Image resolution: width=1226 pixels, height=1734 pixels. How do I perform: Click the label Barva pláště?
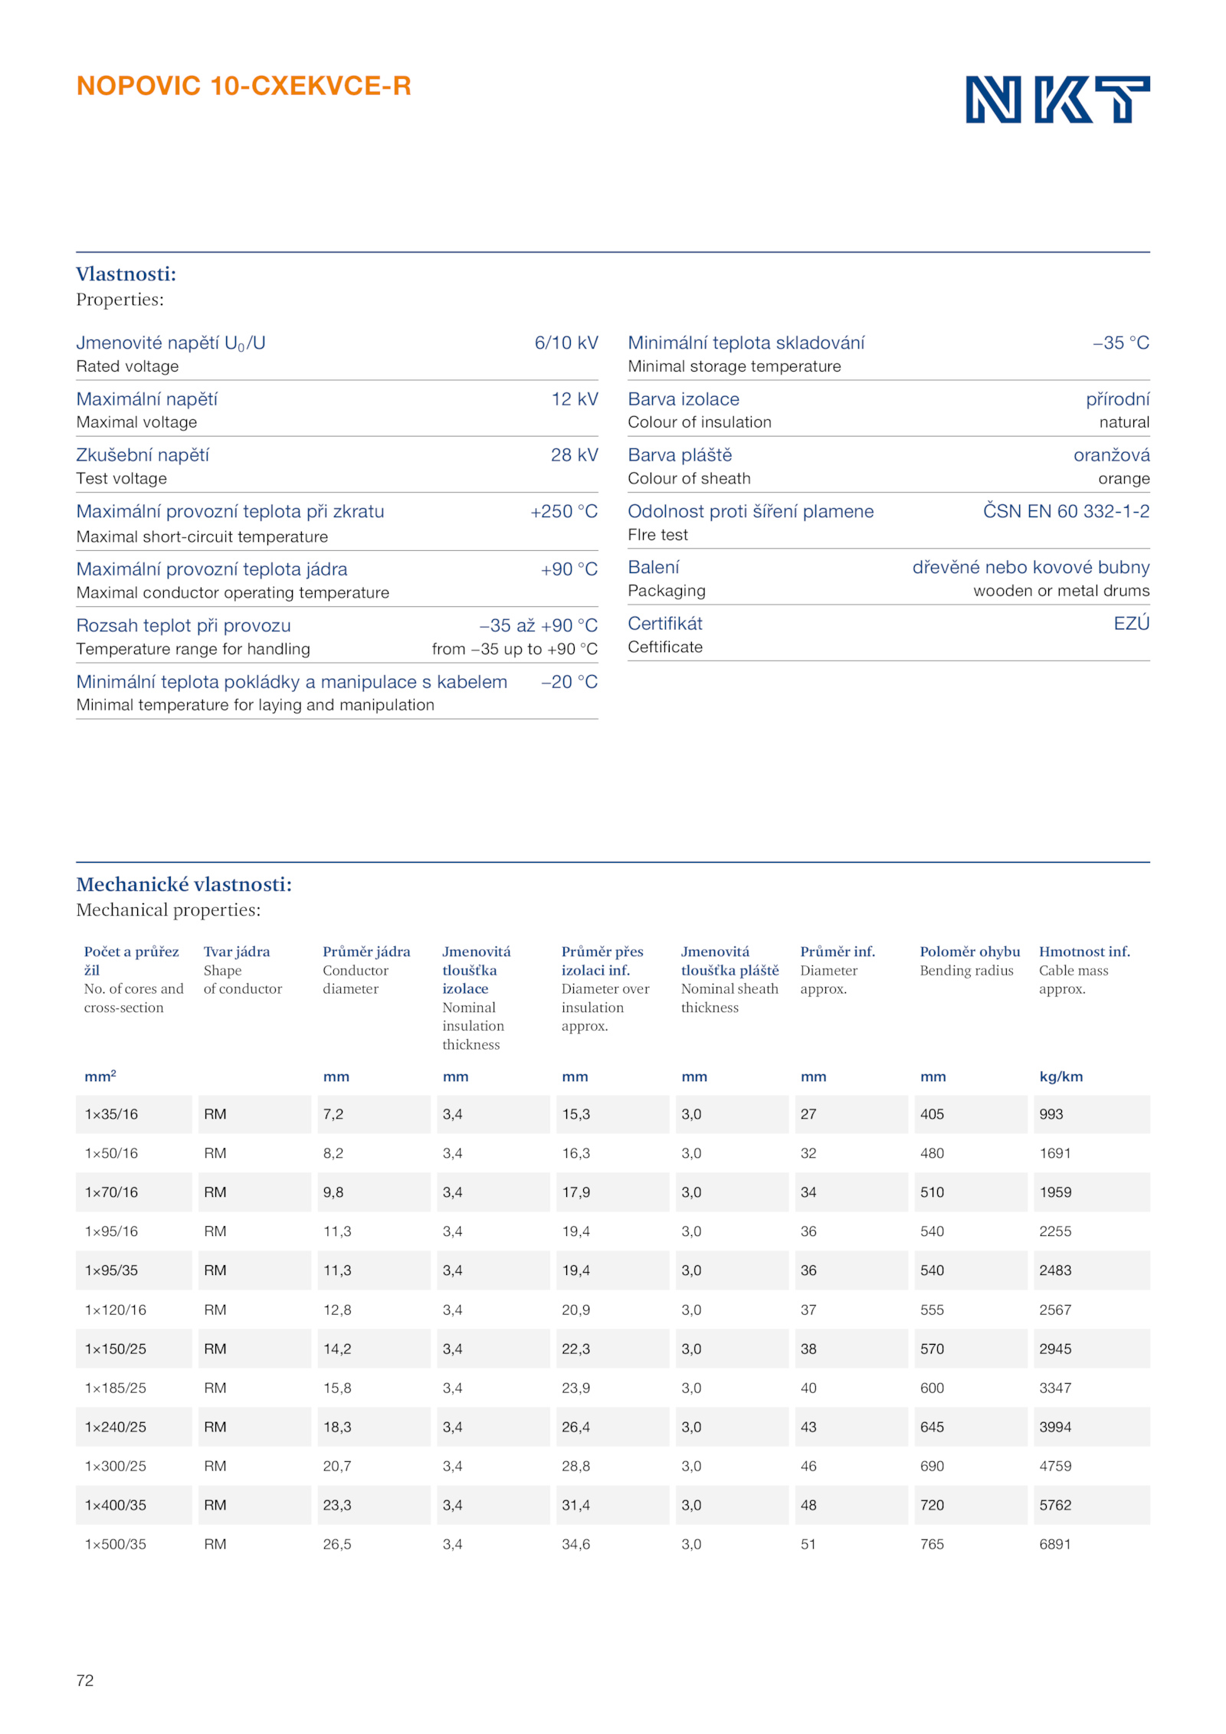click(680, 455)
